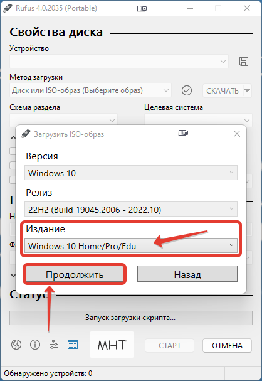Click the Свойства диска heading
Viewport: 262px width, 381px height.
click(x=56, y=32)
